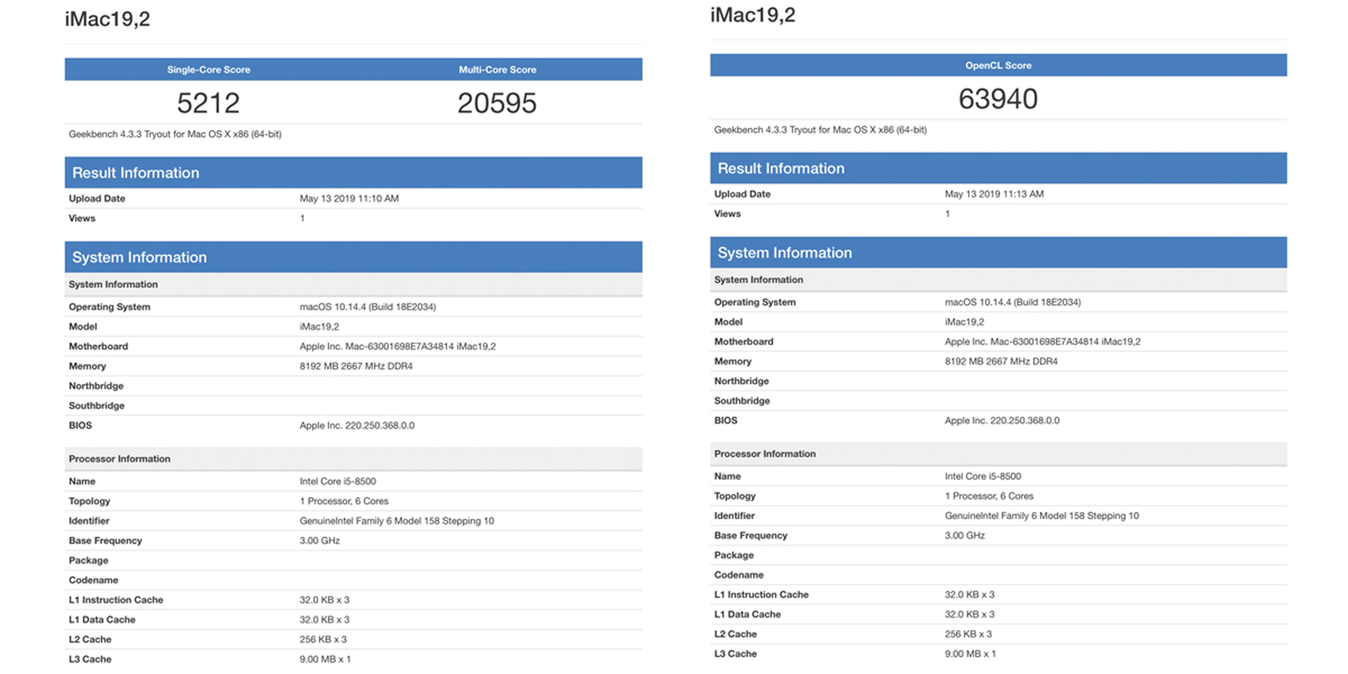1348x674 pixels.
Task: Click Motherboard value in right report
Action: pos(1043,342)
